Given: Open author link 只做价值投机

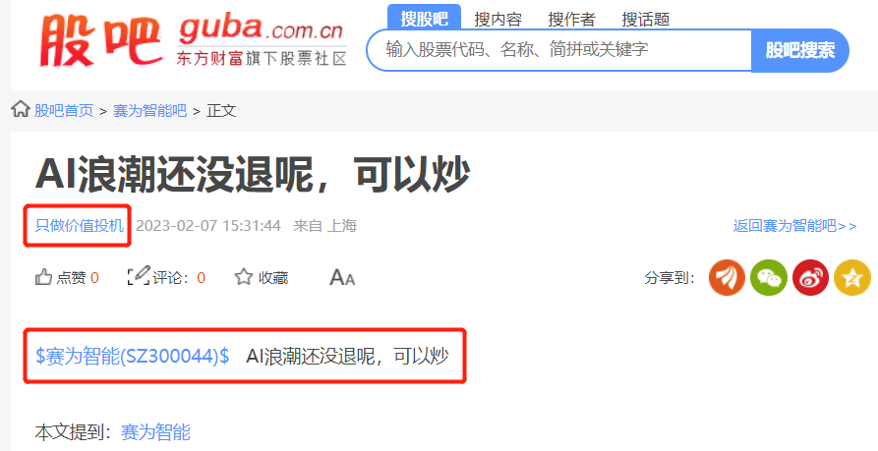Looking at the screenshot, I should click(79, 226).
